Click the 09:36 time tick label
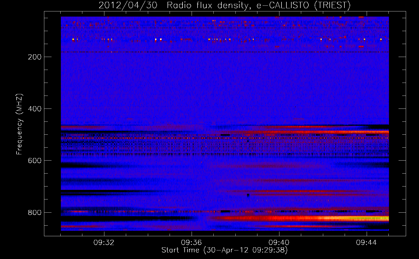Screen dimensions: 419x259 point(192,243)
